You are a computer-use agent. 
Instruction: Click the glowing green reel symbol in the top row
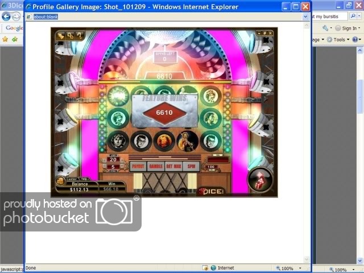point(118,96)
